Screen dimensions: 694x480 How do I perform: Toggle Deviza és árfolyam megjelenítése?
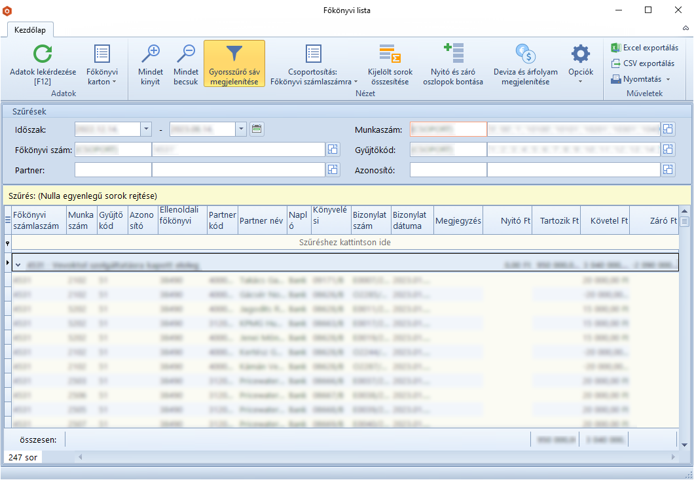(x=525, y=64)
